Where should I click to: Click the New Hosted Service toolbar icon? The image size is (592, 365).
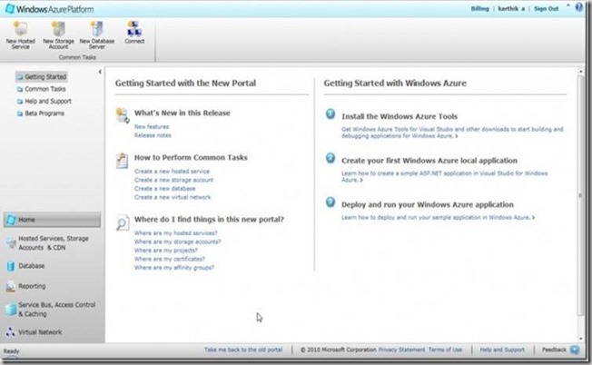click(x=21, y=29)
